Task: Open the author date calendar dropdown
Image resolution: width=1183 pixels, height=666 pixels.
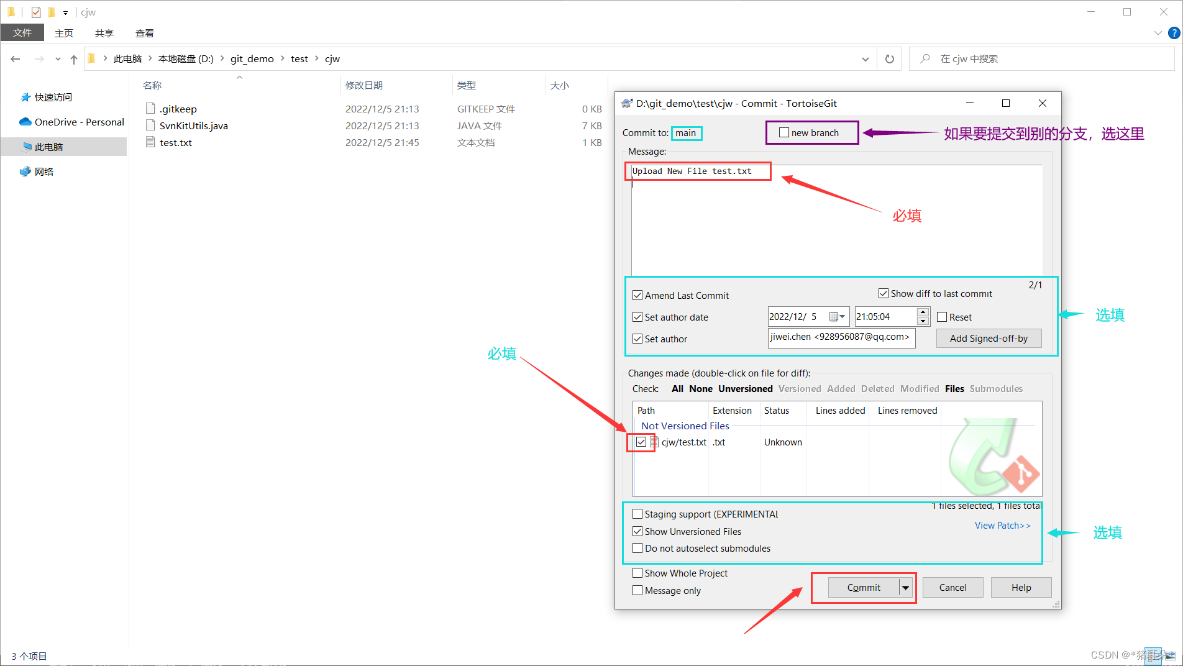Action: (838, 317)
